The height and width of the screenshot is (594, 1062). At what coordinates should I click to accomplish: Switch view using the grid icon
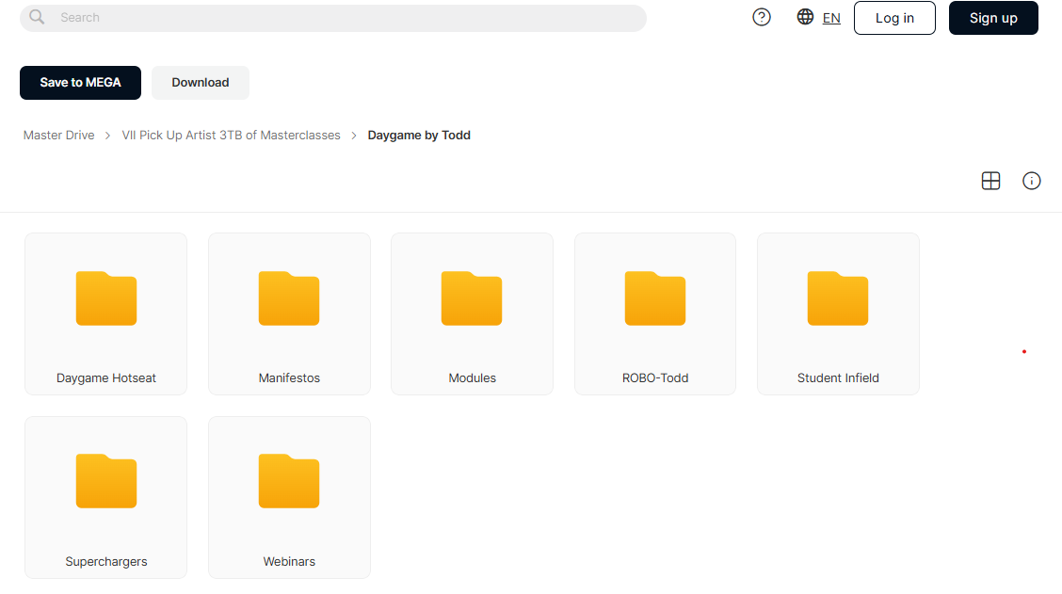pyautogui.click(x=990, y=181)
